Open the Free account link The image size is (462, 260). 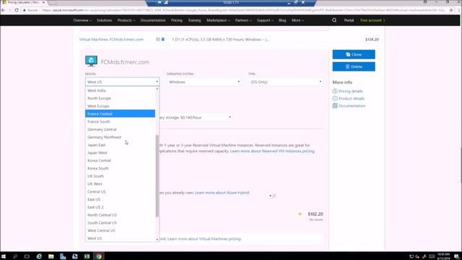pos(372,20)
